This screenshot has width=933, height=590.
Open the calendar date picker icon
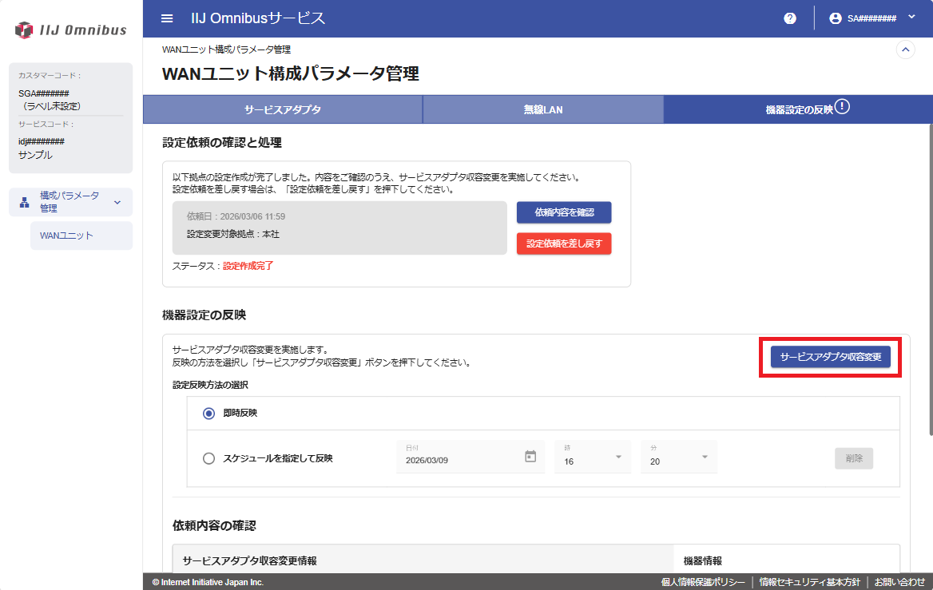click(530, 457)
